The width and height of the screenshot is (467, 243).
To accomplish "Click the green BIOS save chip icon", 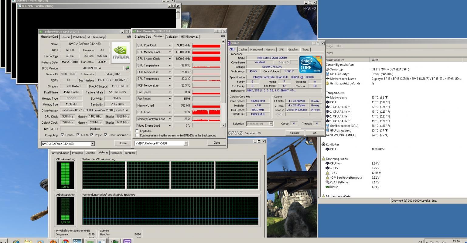I will pos(127,68).
